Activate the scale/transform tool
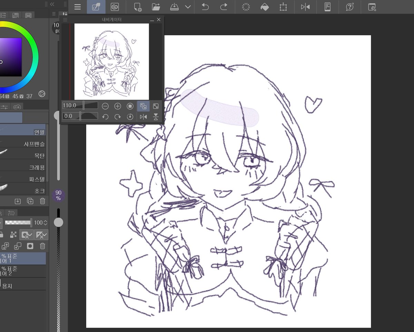This screenshot has height=332, width=414. (283, 7)
